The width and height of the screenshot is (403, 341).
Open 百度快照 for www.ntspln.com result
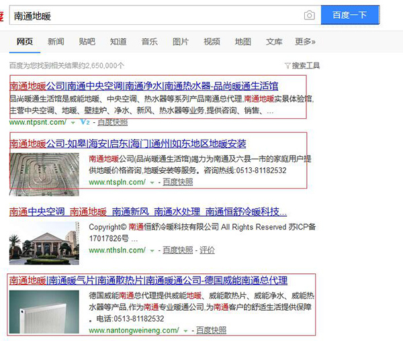point(178,182)
